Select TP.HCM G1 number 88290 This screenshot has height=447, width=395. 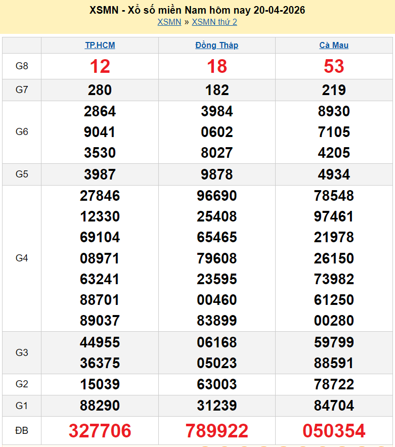100,406
